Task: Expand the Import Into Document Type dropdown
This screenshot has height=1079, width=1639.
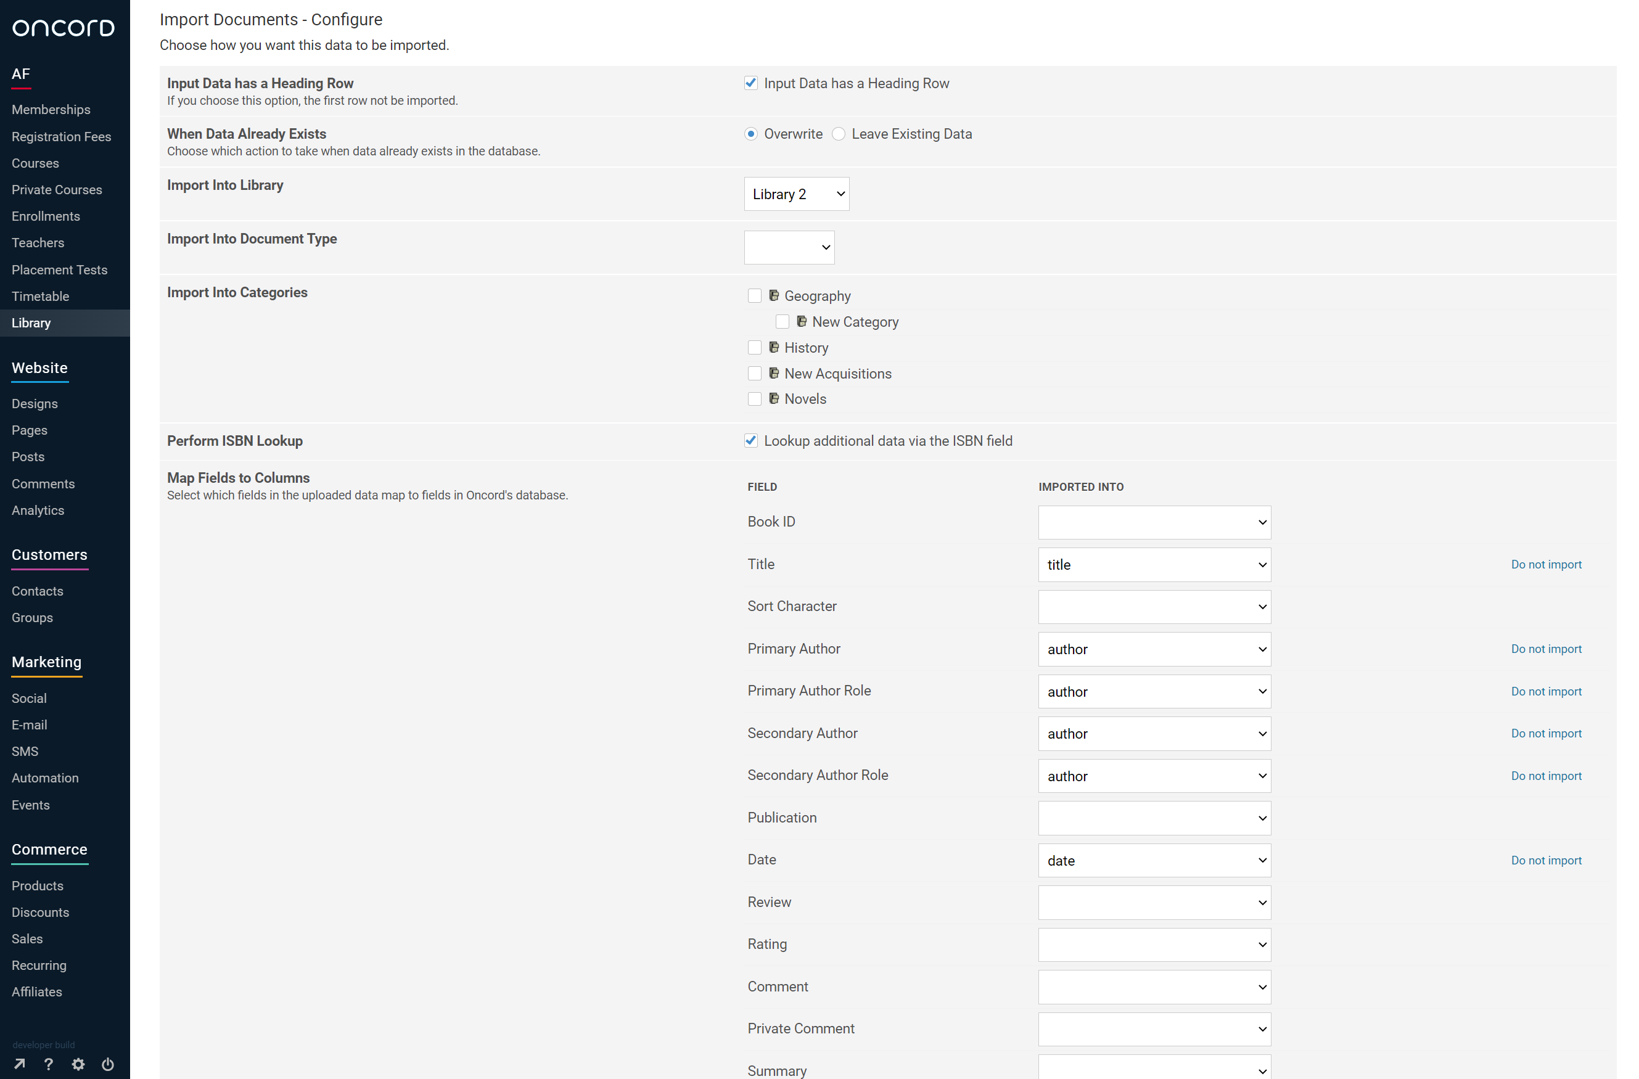Action: pos(789,247)
